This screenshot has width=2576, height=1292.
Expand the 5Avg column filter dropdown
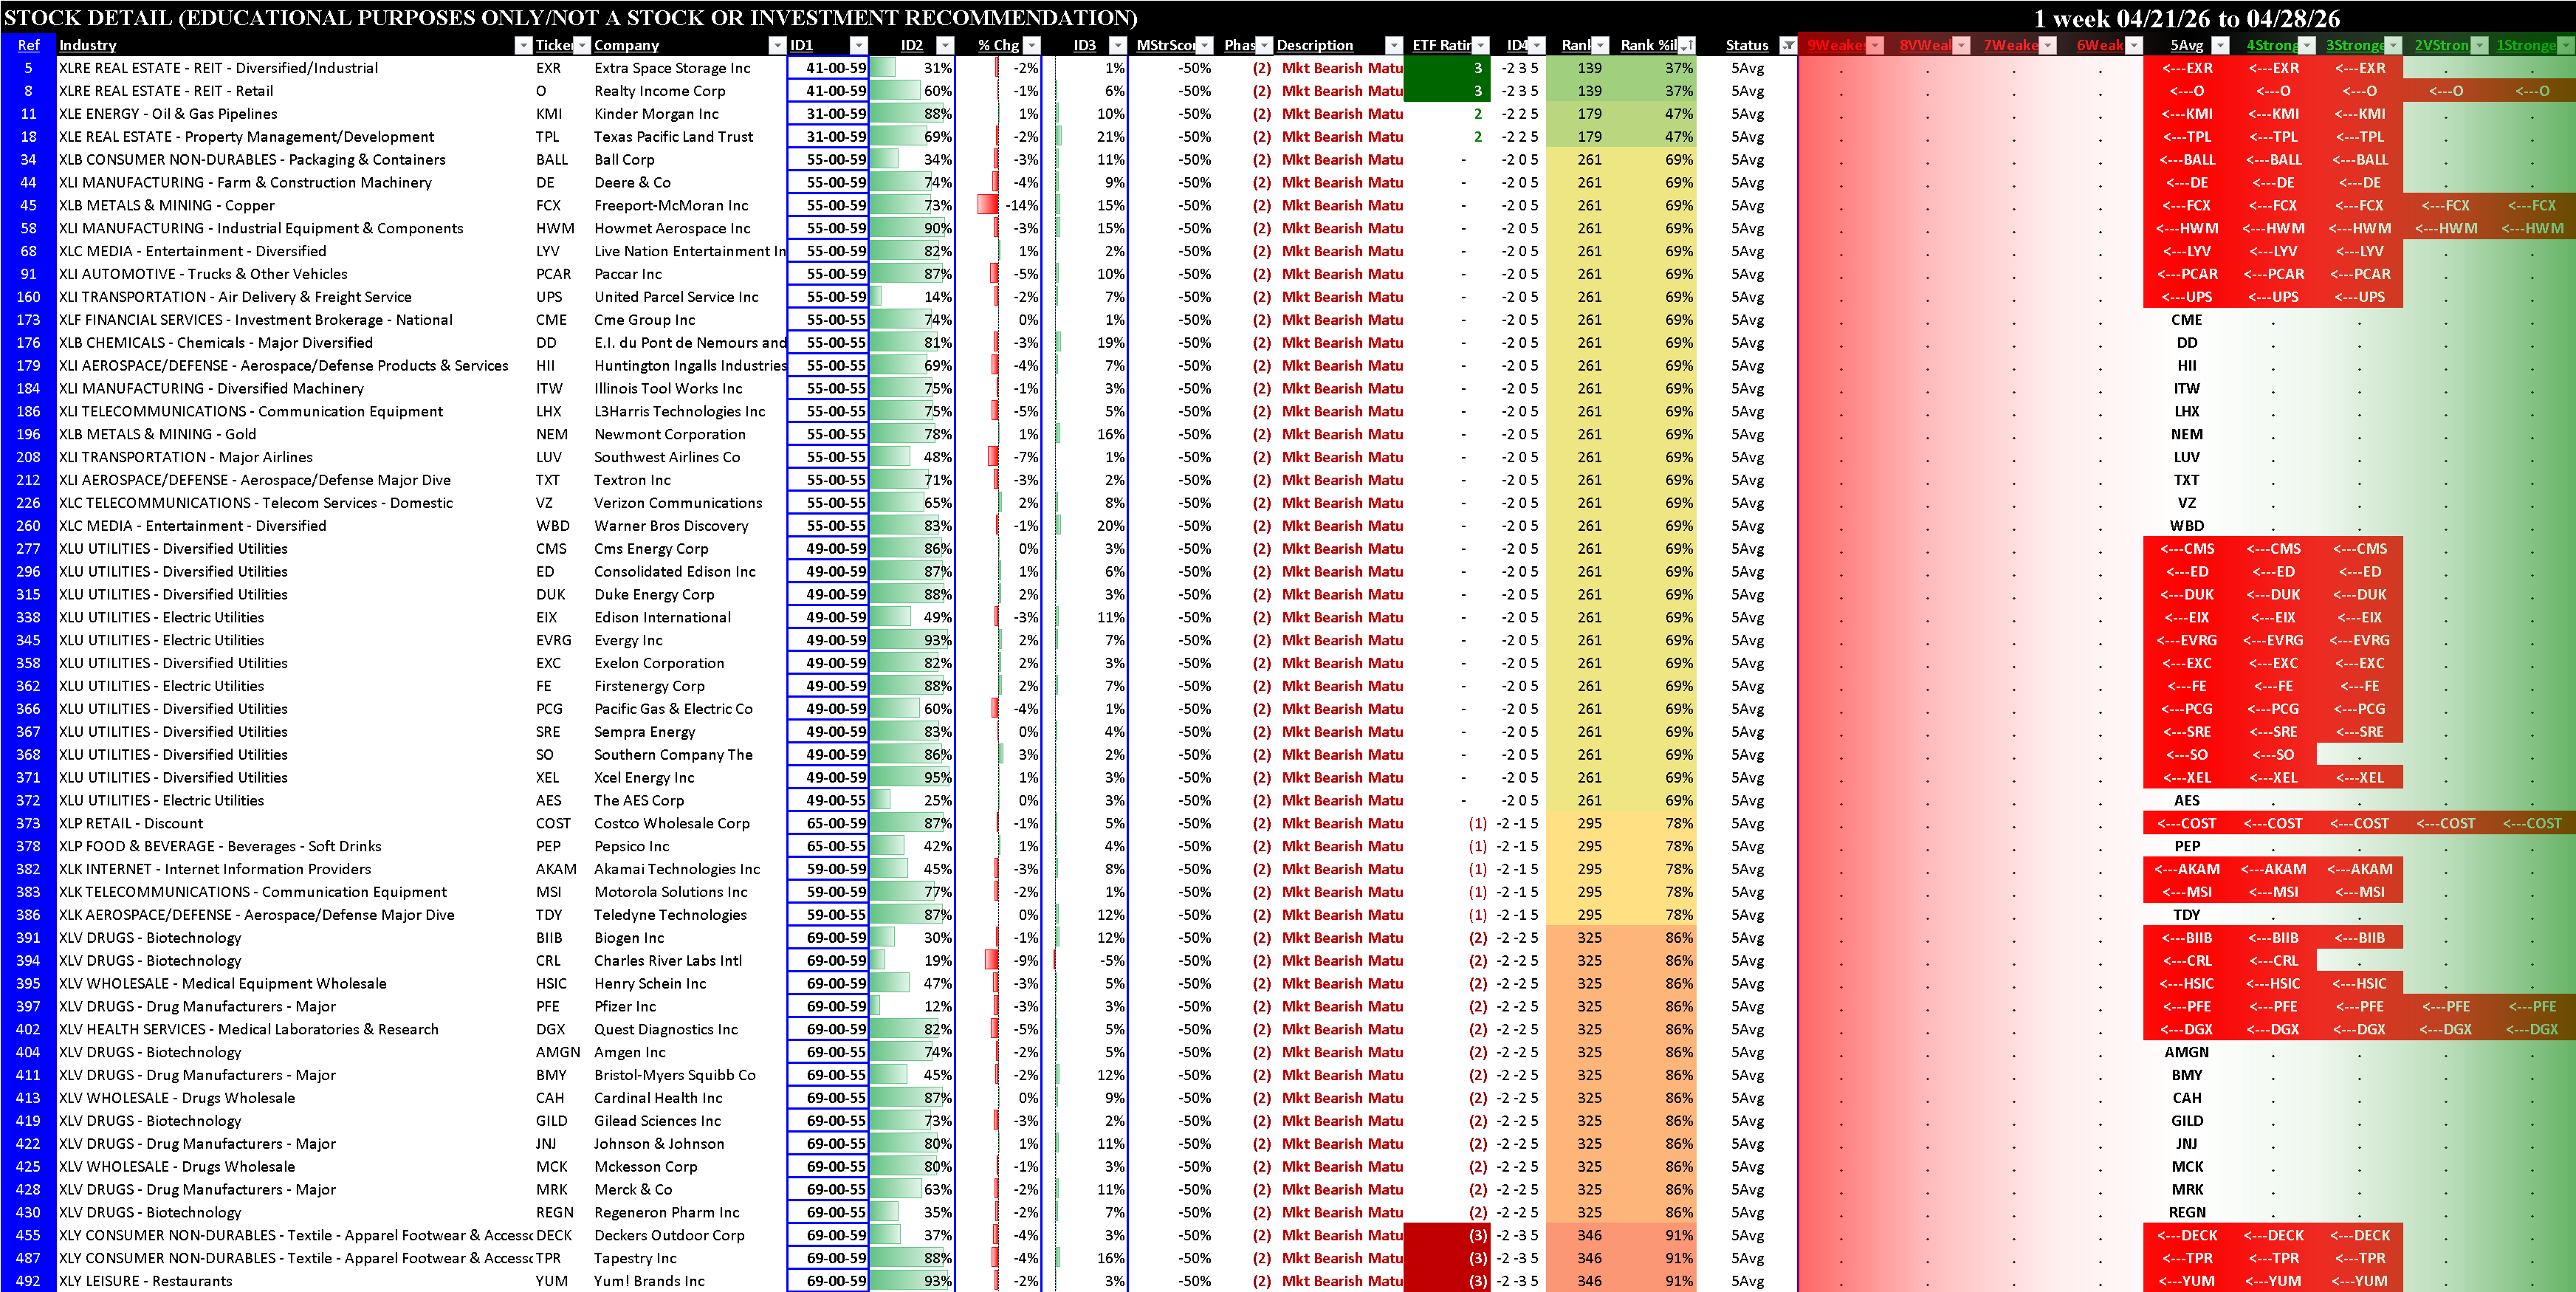click(2220, 45)
